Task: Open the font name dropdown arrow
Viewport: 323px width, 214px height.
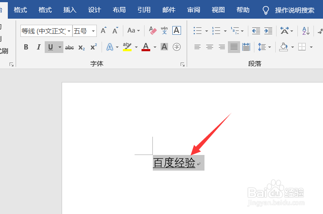Action: point(69,31)
